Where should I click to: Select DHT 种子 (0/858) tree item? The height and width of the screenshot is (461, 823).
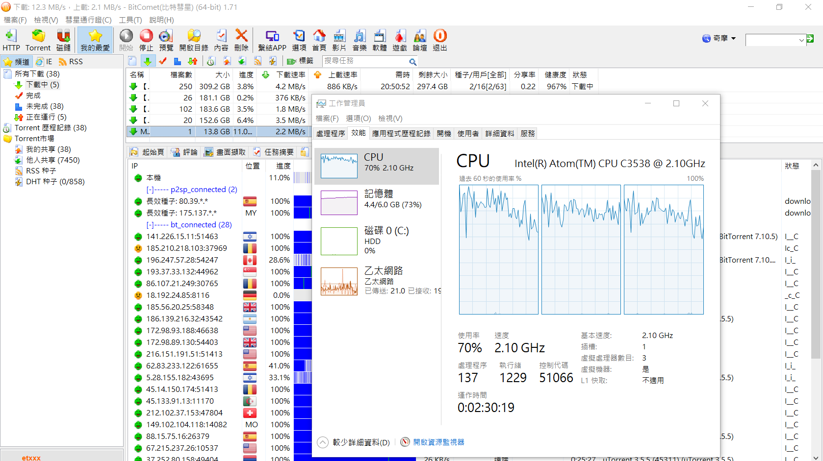55,182
